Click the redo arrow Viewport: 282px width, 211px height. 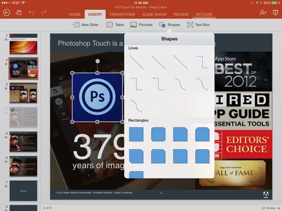[44, 13]
